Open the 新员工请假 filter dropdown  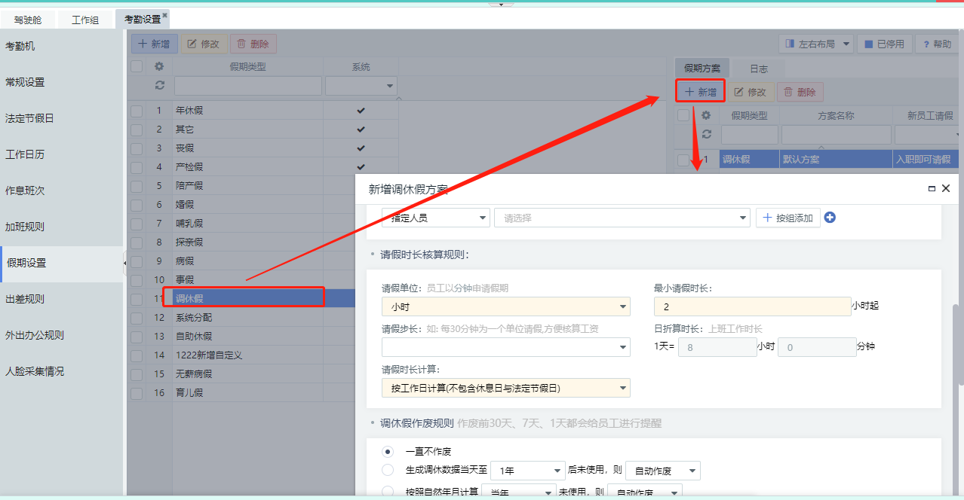(926, 135)
